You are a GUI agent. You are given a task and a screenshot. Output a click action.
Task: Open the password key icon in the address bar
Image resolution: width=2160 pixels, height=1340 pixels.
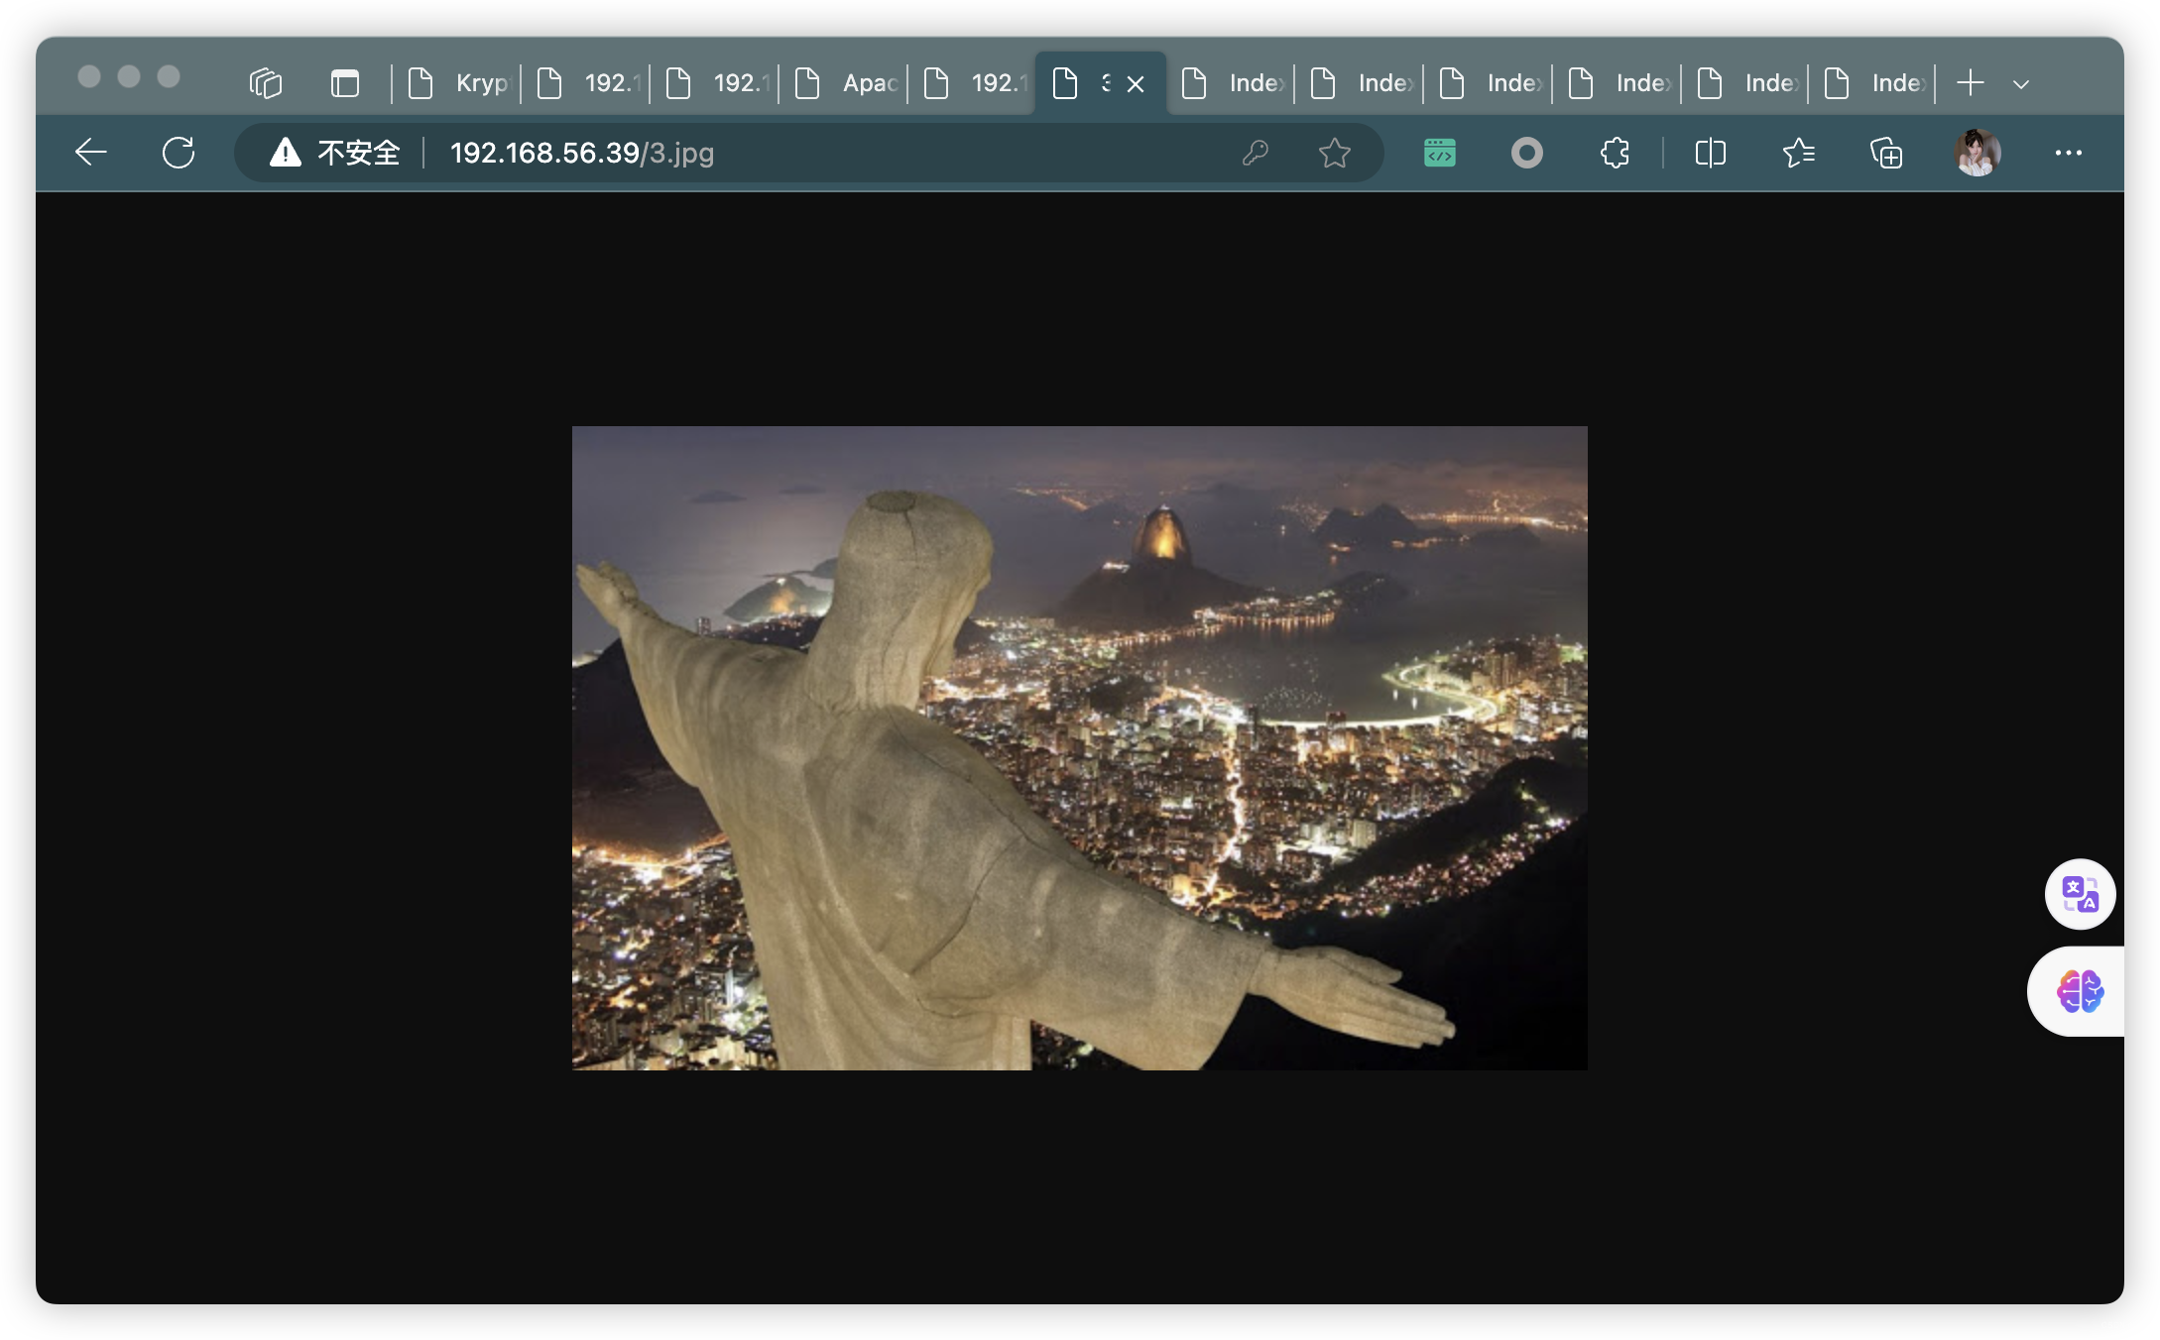click(x=1255, y=153)
